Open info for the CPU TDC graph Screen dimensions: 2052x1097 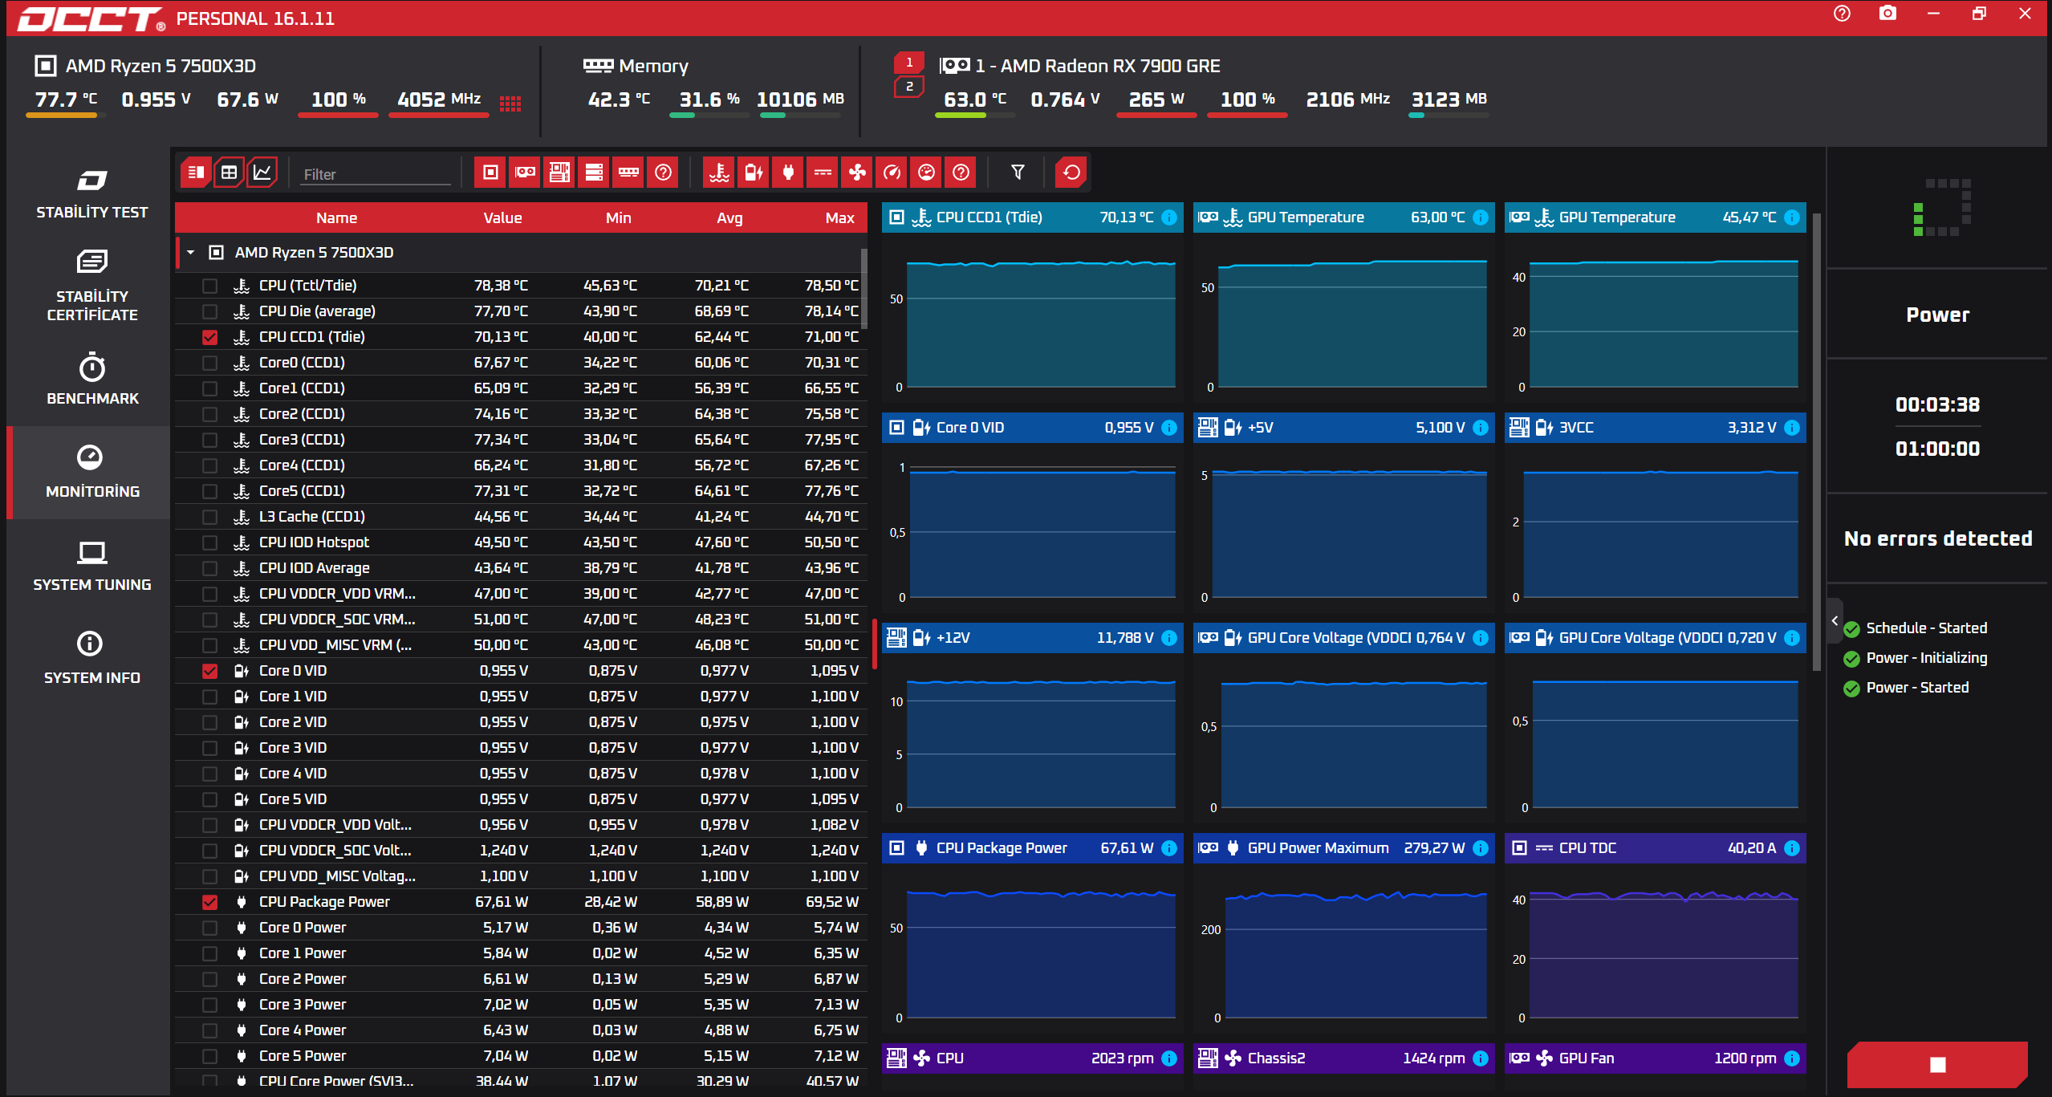(1792, 848)
